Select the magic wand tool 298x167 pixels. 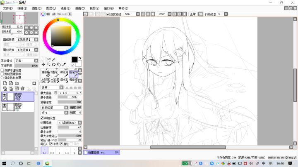[54, 60]
